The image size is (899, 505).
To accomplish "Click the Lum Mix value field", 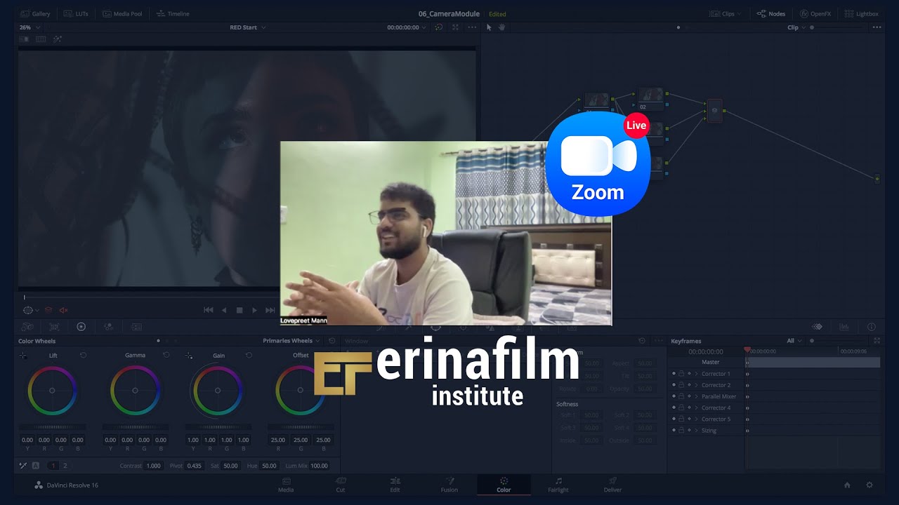I will 320,466.
